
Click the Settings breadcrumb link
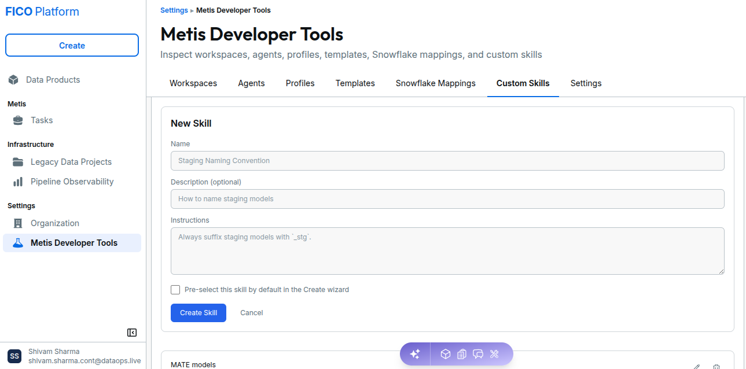(x=174, y=10)
